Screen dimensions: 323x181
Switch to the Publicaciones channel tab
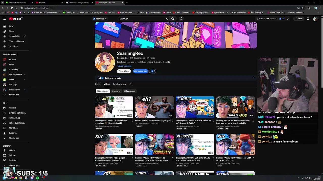(x=119, y=84)
